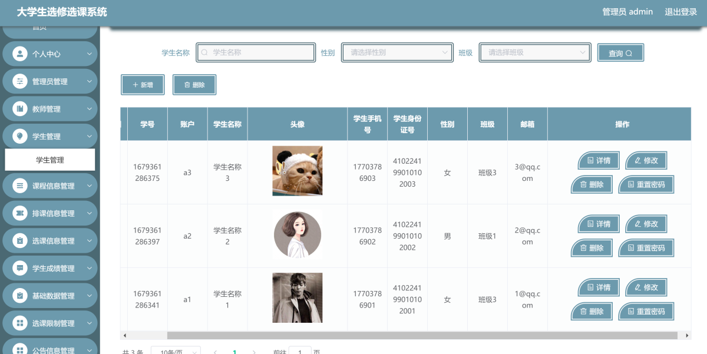This screenshot has height=354, width=707.
Task: Click the 查询 search button
Action: [x=620, y=53]
